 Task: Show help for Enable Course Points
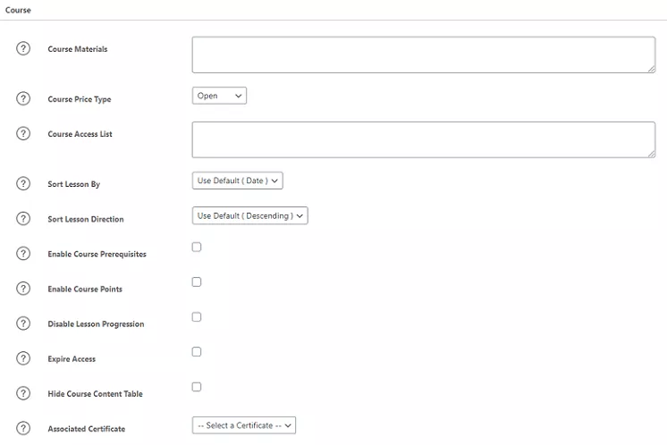click(24, 288)
